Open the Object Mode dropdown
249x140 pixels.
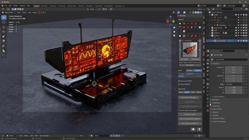pyautogui.click(x=9, y=12)
